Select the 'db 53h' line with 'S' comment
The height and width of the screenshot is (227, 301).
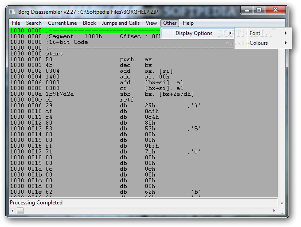click(144, 129)
